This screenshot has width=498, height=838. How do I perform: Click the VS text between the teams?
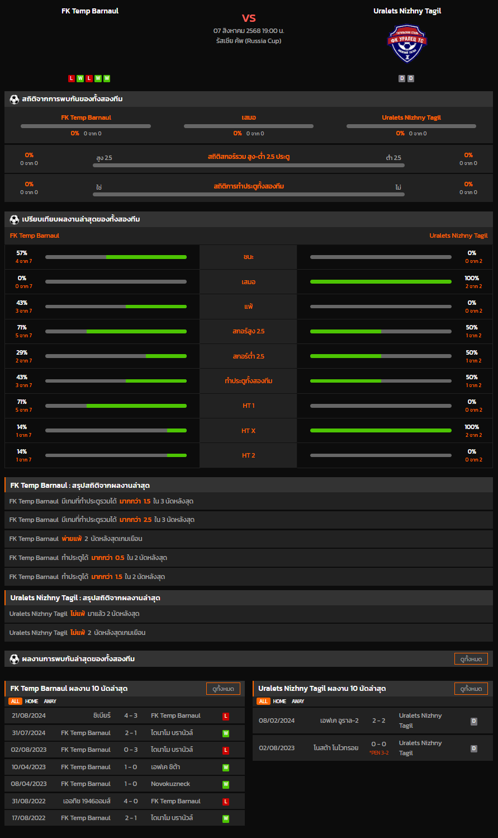tap(249, 18)
